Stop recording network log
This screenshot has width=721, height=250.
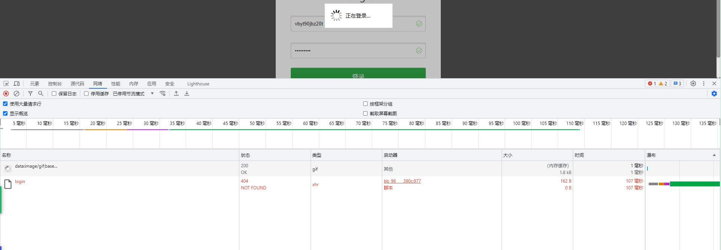[x=6, y=94]
